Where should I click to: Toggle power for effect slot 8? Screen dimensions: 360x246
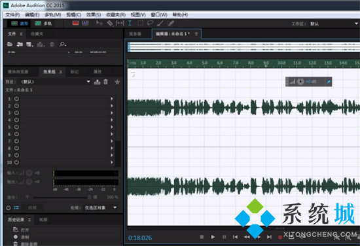click(16, 149)
